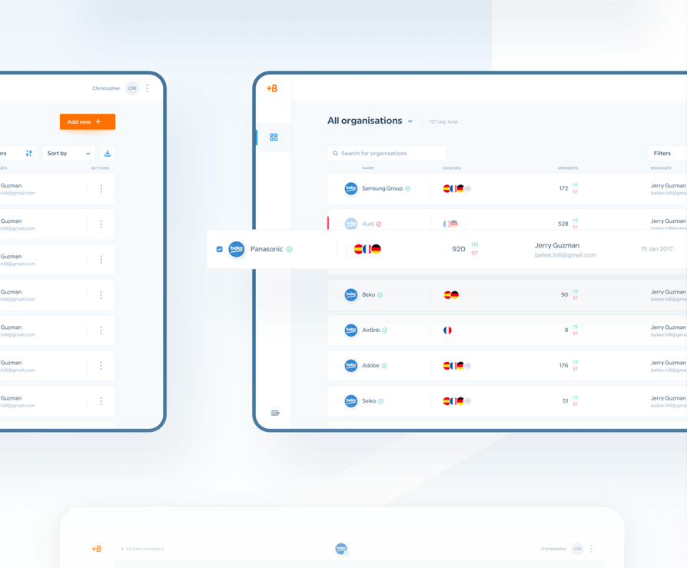The width and height of the screenshot is (687, 568).
Task: Click the search magnifier icon
Action: pos(336,154)
